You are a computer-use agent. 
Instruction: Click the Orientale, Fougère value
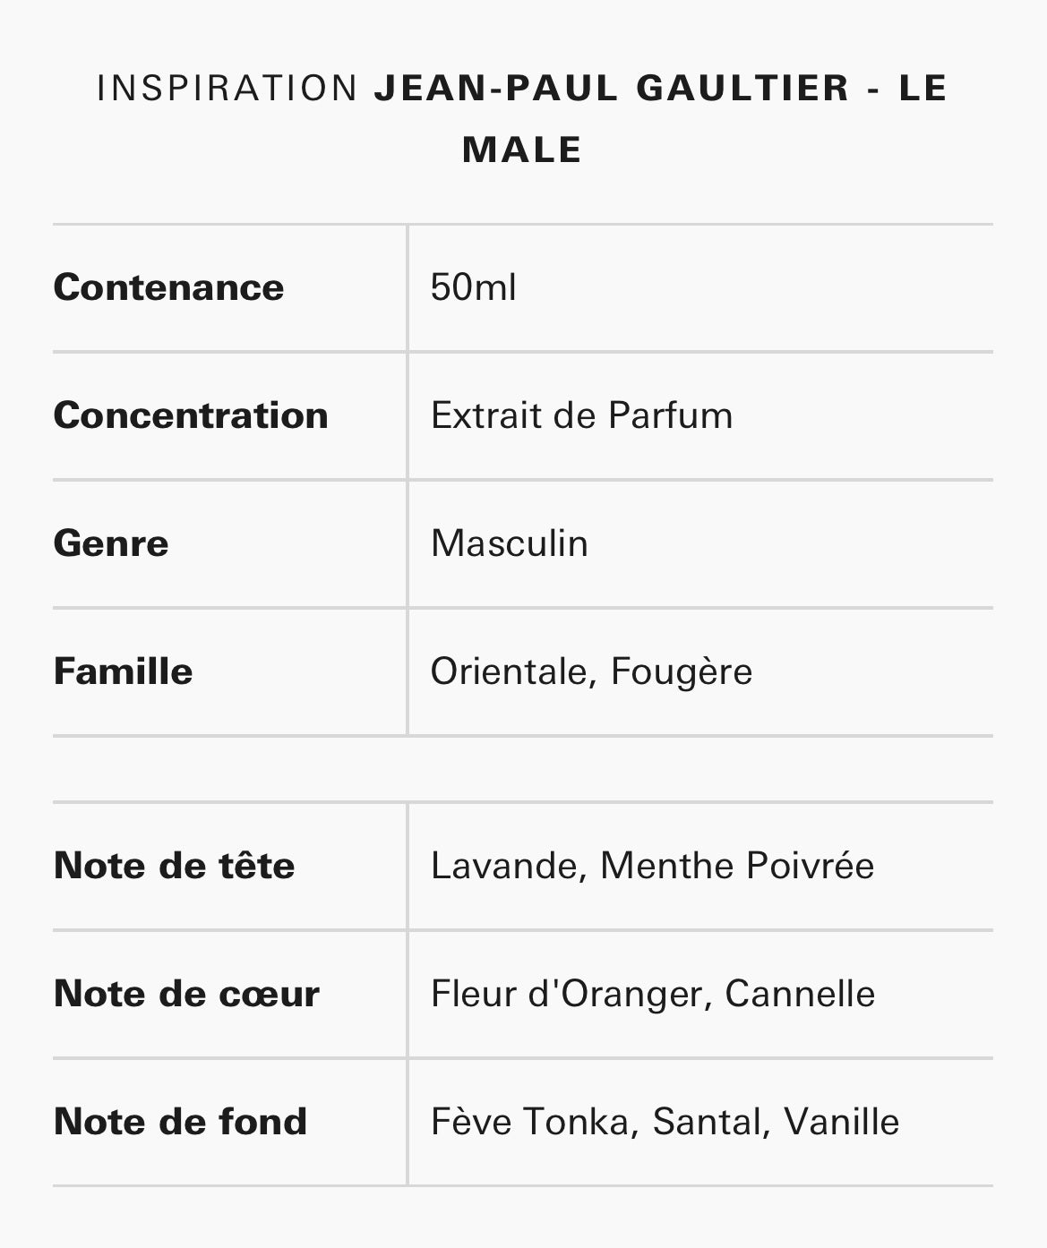(591, 671)
